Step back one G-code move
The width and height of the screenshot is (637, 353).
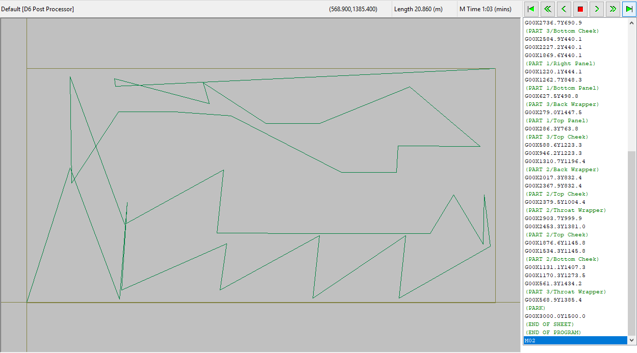(x=564, y=9)
